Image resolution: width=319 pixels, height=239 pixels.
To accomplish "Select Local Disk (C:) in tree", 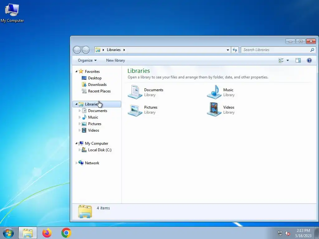I will coord(100,150).
